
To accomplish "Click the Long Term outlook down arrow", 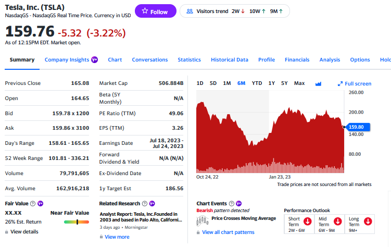I will tap(368, 221).
